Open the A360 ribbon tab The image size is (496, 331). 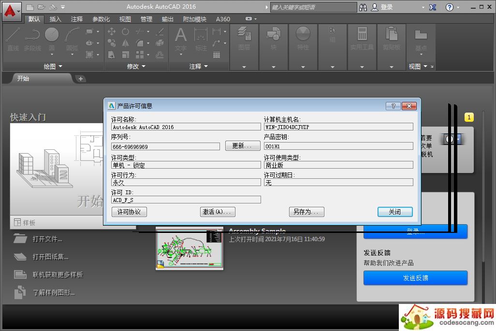click(x=223, y=19)
